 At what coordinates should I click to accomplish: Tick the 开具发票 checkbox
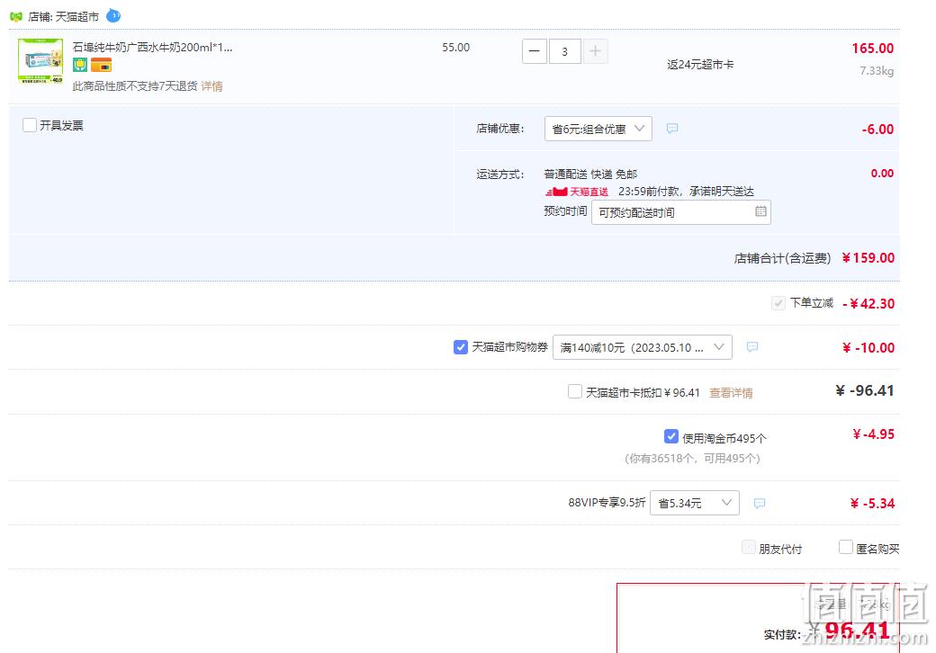29,125
